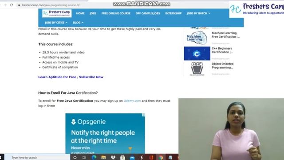The image size is (284, 160).
Task: Open the JOBS menu item
Action: pos(93,13)
